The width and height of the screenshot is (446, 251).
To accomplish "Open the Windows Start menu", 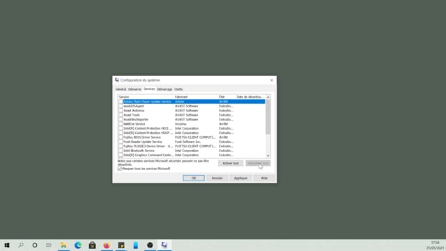I will coord(7,245).
